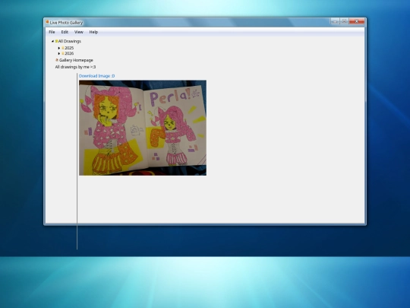This screenshot has height=308, width=410.
Task: Click 'All drawings by me >:3' text
Action: (75, 67)
